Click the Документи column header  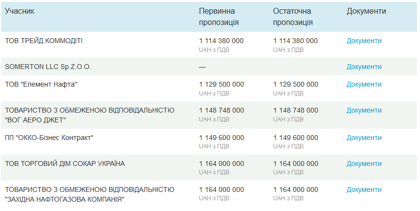(x=366, y=11)
